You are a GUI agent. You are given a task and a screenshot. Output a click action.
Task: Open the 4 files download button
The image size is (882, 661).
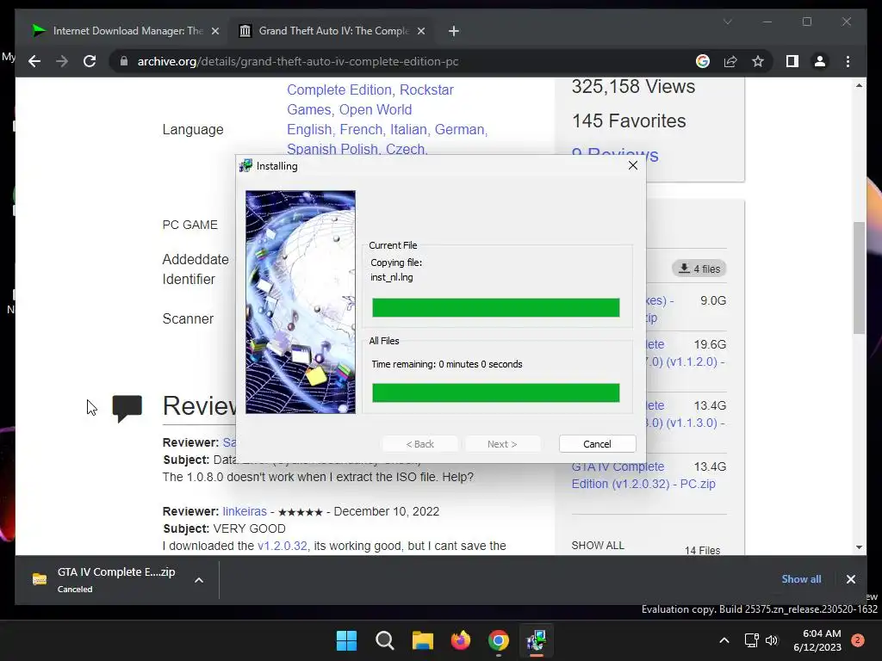pos(699,269)
